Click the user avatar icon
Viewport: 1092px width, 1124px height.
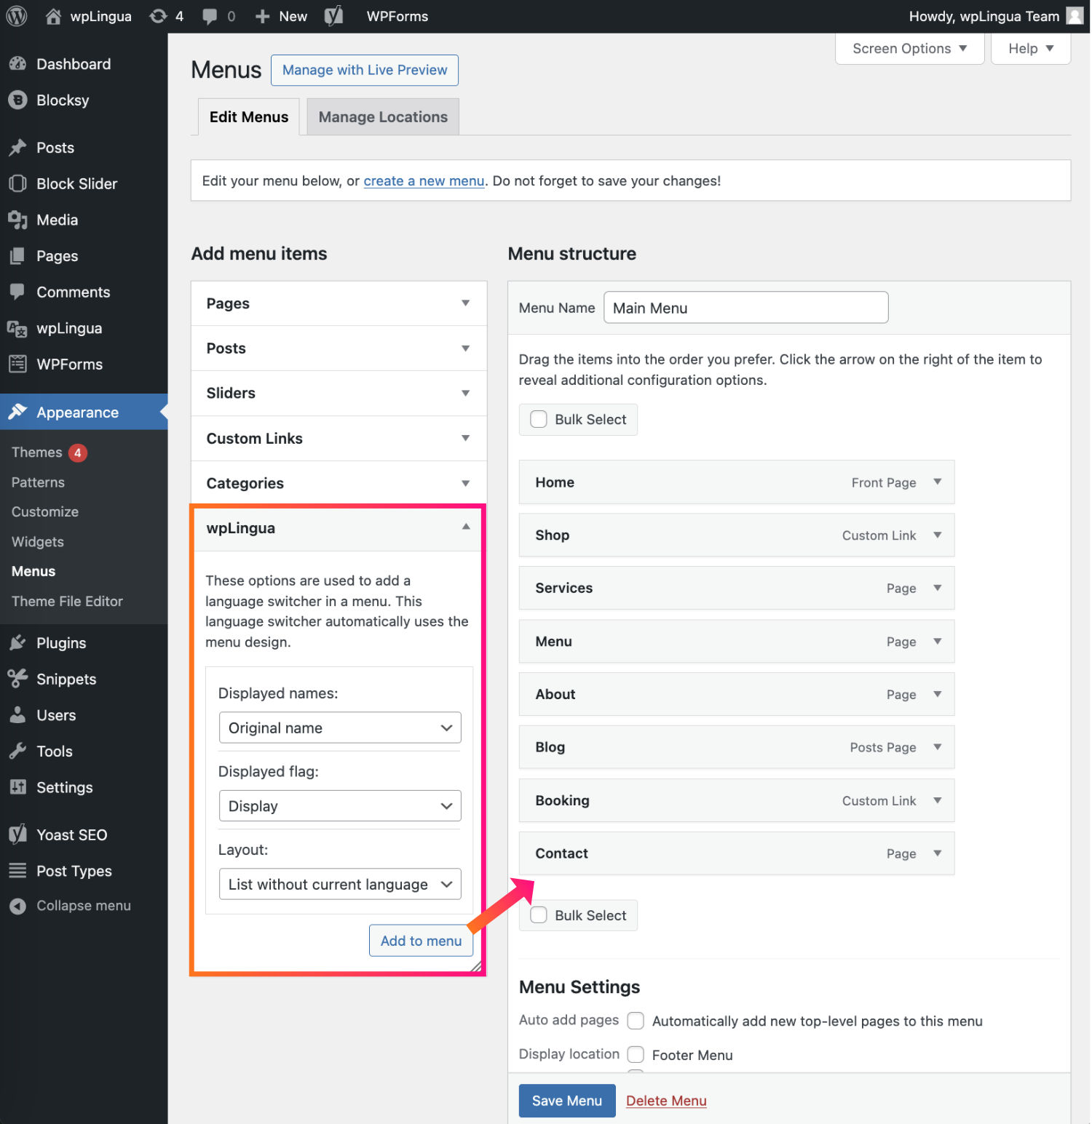[x=1075, y=16]
